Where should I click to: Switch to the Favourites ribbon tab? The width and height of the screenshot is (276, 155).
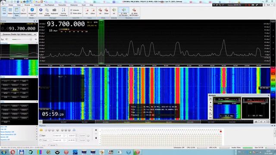click(x=62, y=5)
